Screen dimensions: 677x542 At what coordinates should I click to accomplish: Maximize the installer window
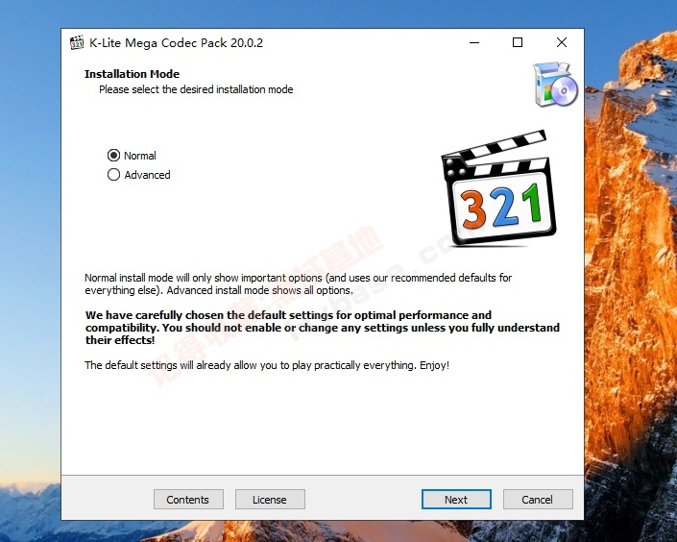click(x=518, y=42)
